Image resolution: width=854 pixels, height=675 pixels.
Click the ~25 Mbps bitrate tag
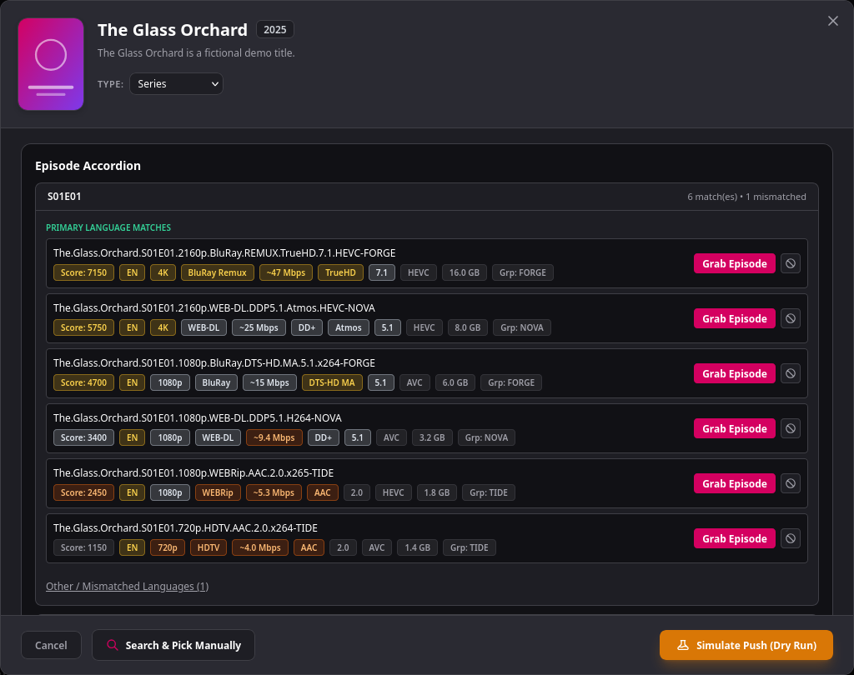pyautogui.click(x=259, y=327)
